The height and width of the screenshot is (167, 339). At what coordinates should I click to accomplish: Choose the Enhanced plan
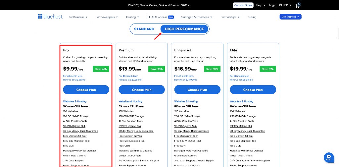[197, 89]
